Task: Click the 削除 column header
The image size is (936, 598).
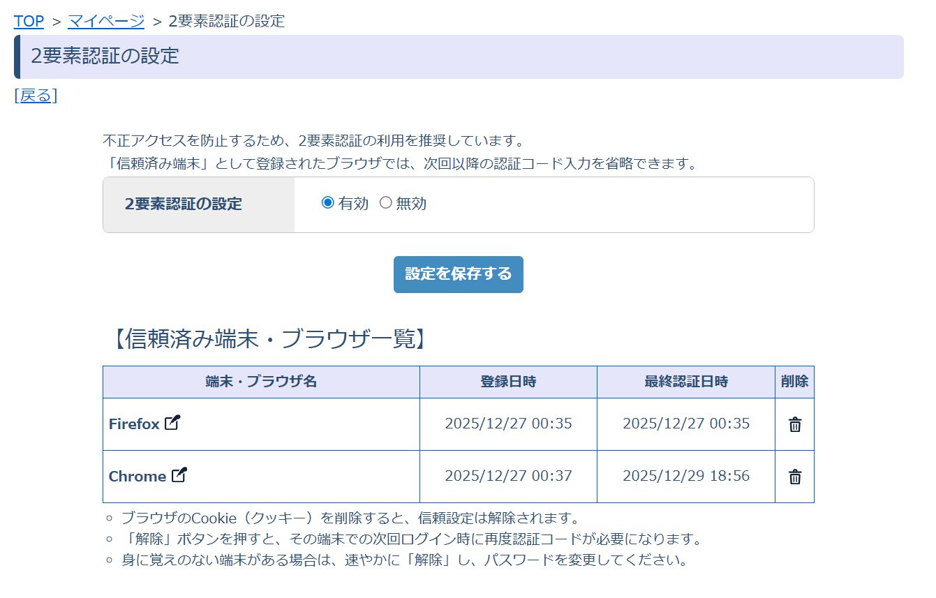Action: [x=794, y=382]
